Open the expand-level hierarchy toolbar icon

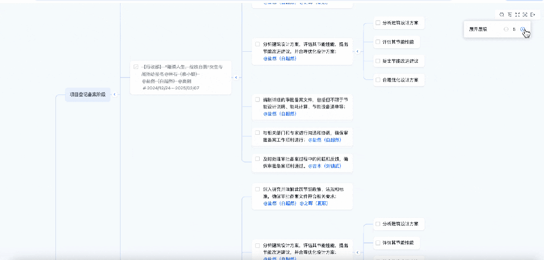510,15
